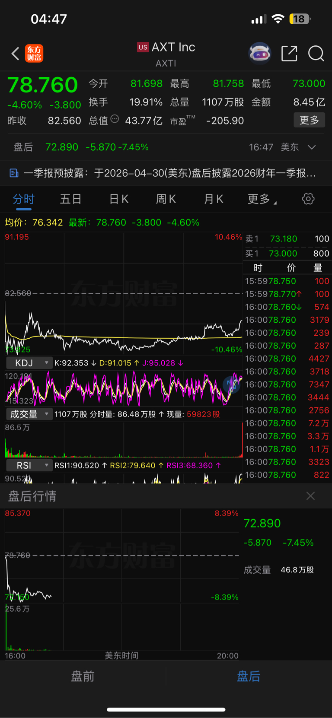Tap the 均价 76.342 label
The width and height of the screenshot is (332, 718).
(x=34, y=222)
